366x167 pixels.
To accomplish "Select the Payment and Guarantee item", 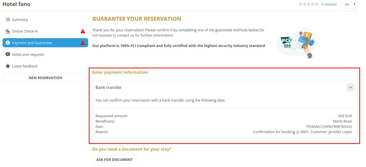I will coord(45,43).
